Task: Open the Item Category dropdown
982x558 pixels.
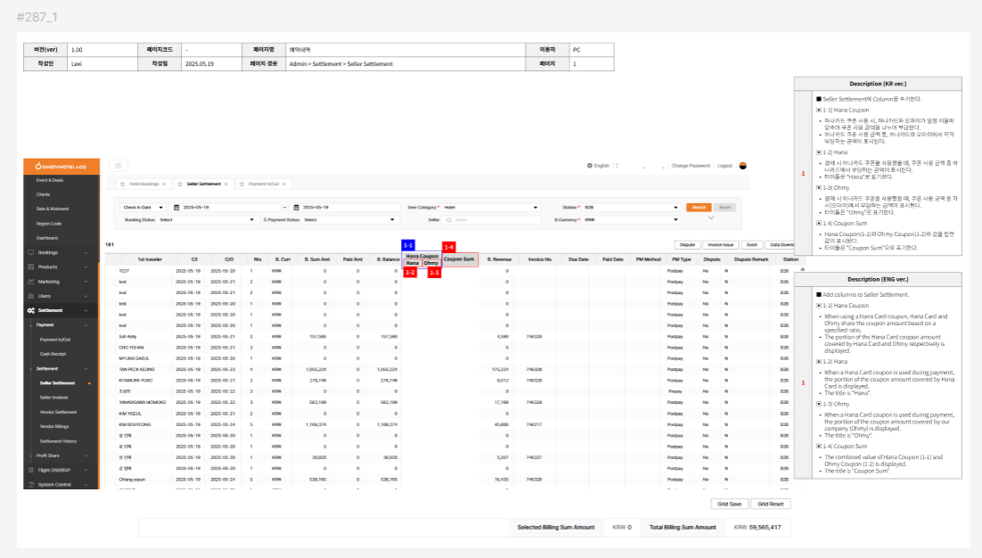Action: 534,207
